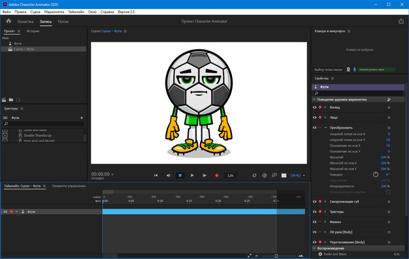The image size is (409, 259).
Task: Open the Camera and Microphone panel menu
Action: point(349,31)
